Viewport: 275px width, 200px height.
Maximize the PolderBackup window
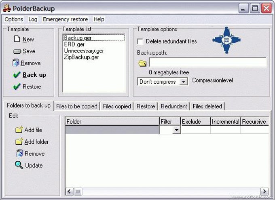click(x=255, y=8)
